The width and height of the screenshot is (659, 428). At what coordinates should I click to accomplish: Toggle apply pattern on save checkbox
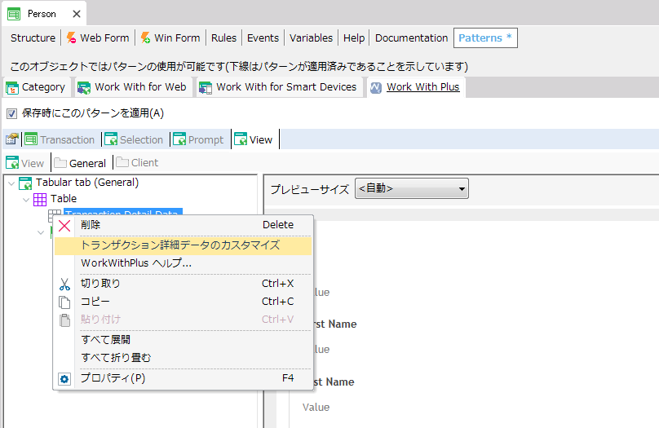pos(11,113)
